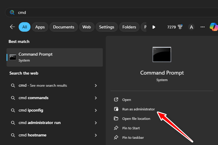Click the search text field containing cmd
Screen dimensions: 218x145
[x=113, y=12]
